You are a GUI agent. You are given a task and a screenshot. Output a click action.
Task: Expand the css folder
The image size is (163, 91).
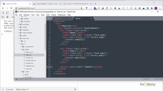pos(20,41)
